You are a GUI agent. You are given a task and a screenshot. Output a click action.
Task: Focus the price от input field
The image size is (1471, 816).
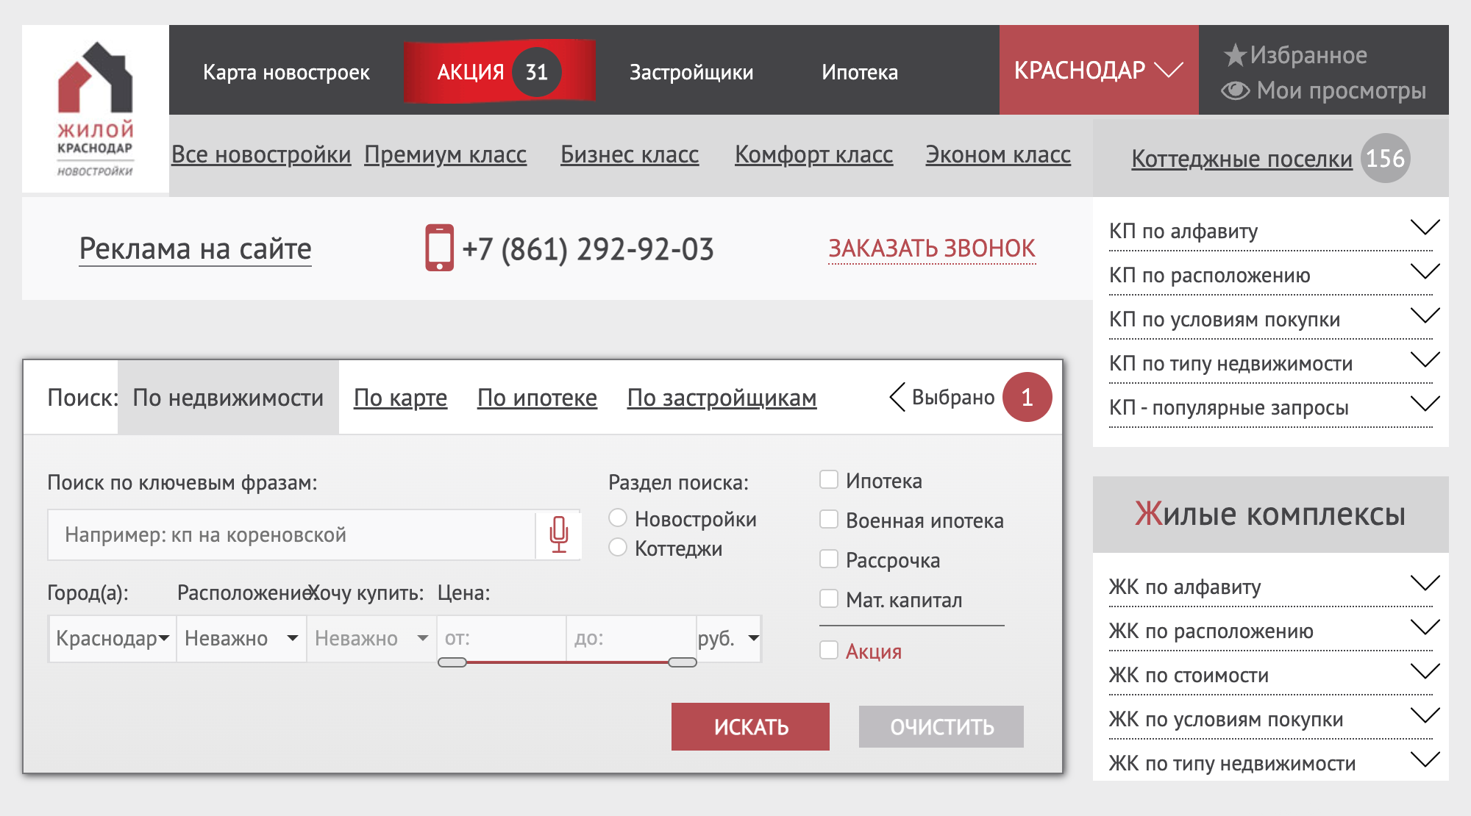point(502,638)
